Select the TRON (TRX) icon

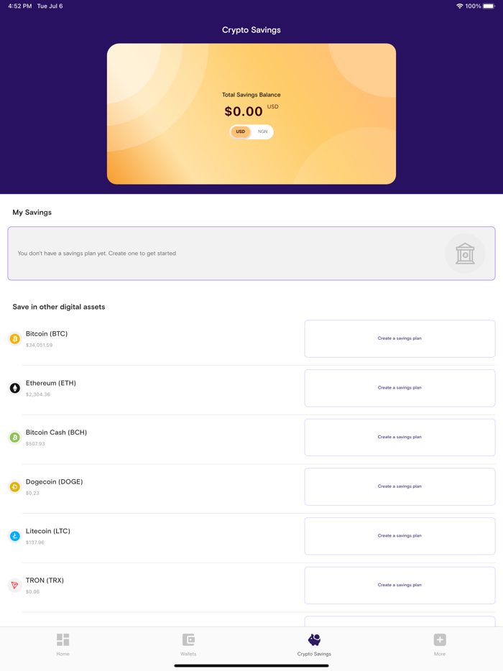[x=14, y=586]
